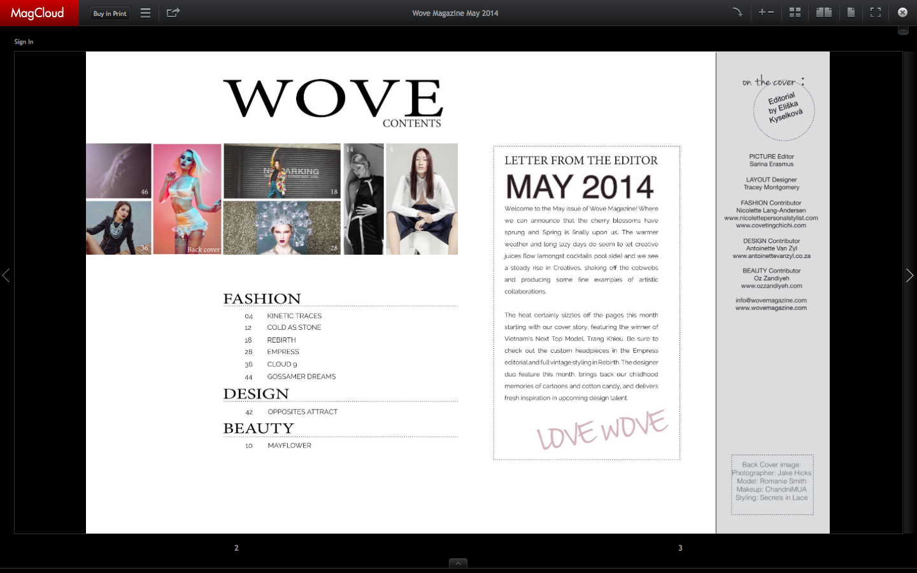Go to the next page arrow
This screenshot has height=573, width=917.
909,275
